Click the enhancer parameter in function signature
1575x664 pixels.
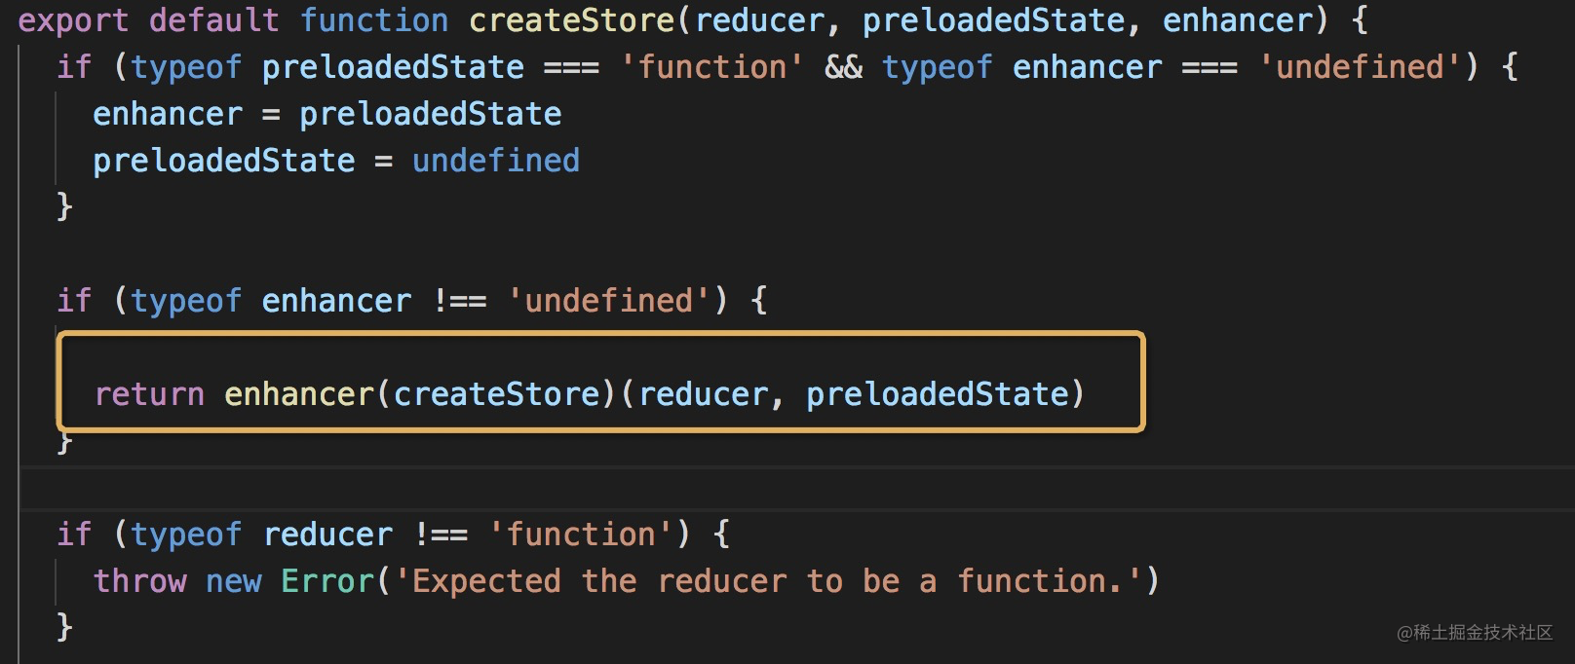click(x=1237, y=19)
